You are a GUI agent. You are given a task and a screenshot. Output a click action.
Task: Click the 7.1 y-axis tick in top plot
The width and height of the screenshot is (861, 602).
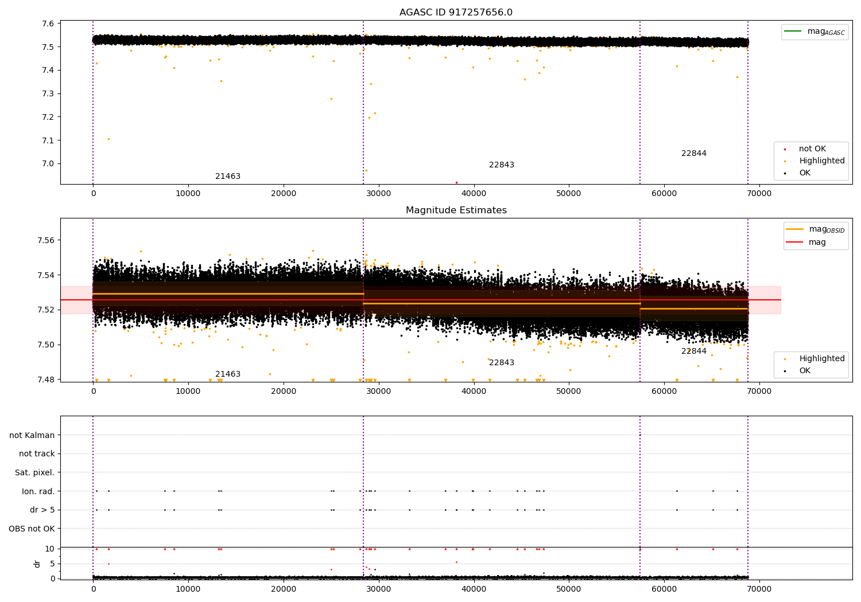click(48, 140)
